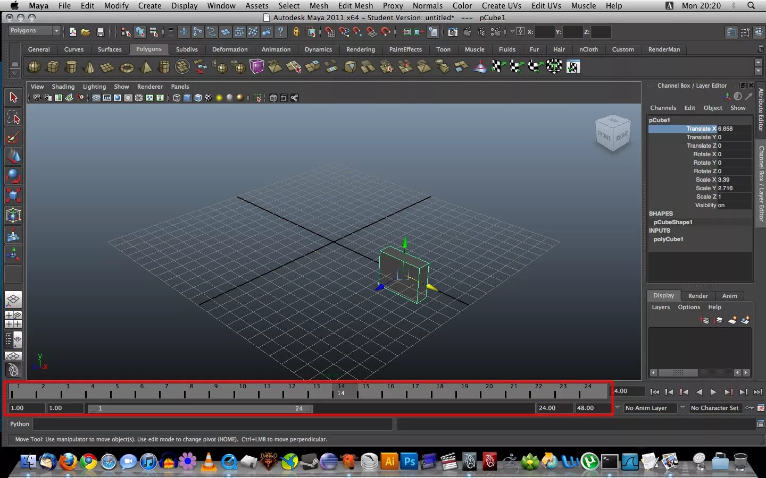Click the padlock selection lock icon
This screenshot has width=766, height=478.
pyautogui.click(x=296, y=32)
